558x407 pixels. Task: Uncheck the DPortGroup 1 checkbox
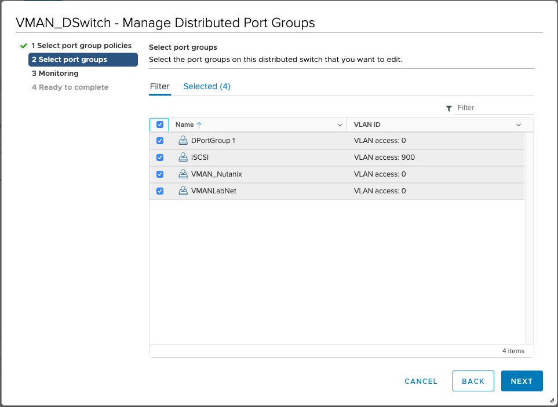point(160,141)
